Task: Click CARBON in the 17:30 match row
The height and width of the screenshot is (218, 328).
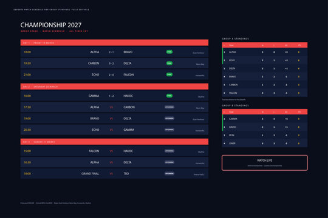Action: (129, 107)
